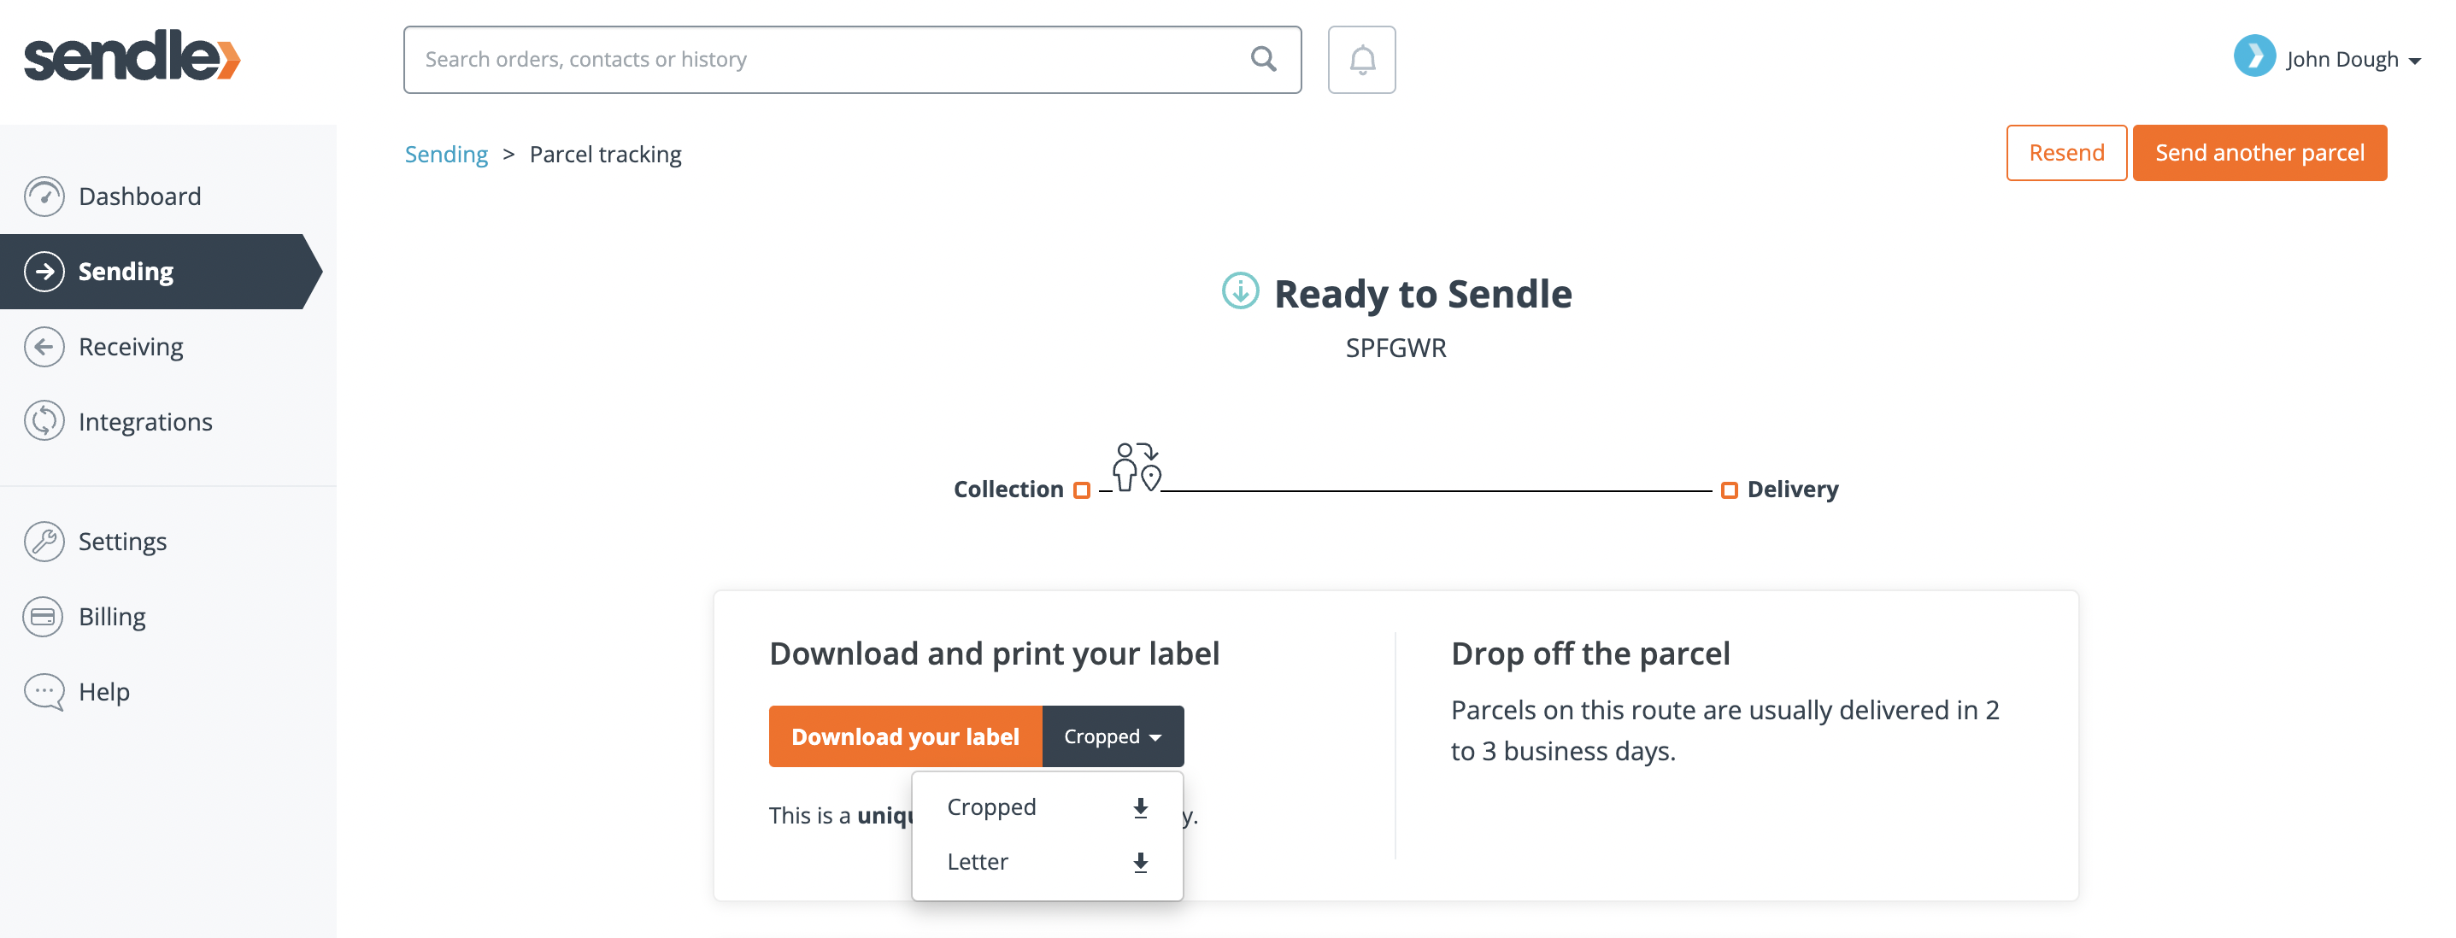Click the Download your label button
The image size is (2456, 938).
[x=905, y=737]
